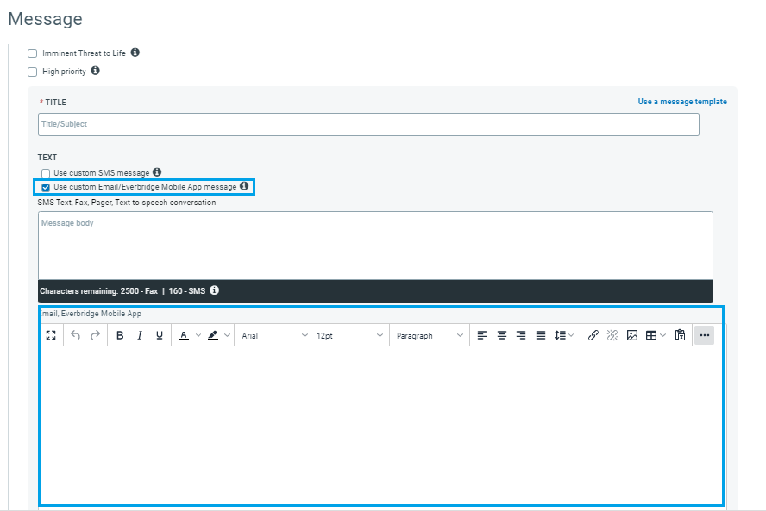Click the insert image icon
This screenshot has width=766, height=511.
coord(632,335)
